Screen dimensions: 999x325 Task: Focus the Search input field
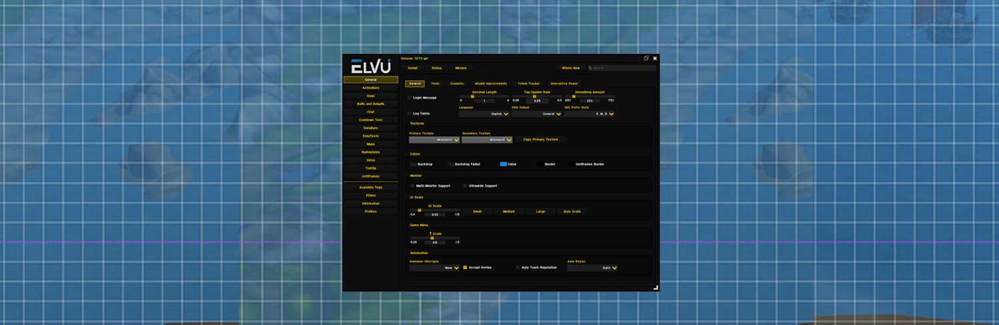pos(623,68)
